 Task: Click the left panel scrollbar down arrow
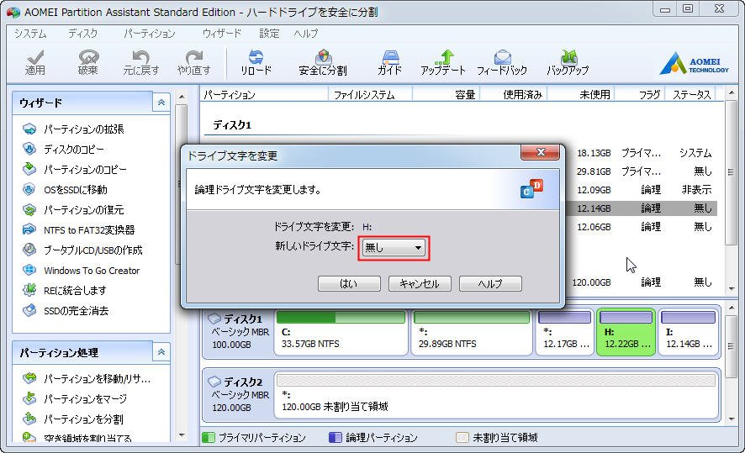(x=182, y=435)
